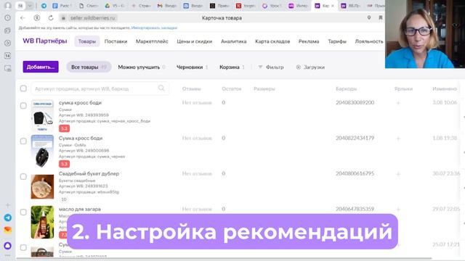Select the Черновики filter tab
Image resolution: width=465 pixels, height=261 pixels.
tap(192, 67)
